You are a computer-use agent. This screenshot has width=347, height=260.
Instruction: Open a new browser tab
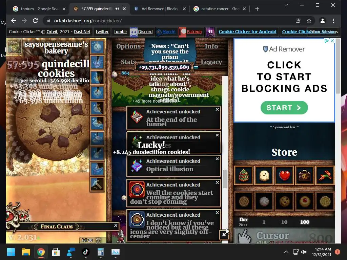point(257,9)
